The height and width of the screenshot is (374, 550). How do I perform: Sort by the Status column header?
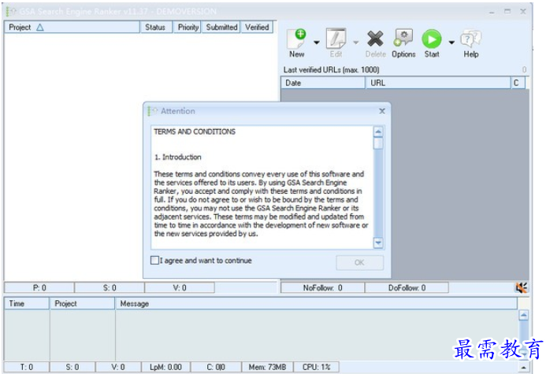tap(156, 27)
